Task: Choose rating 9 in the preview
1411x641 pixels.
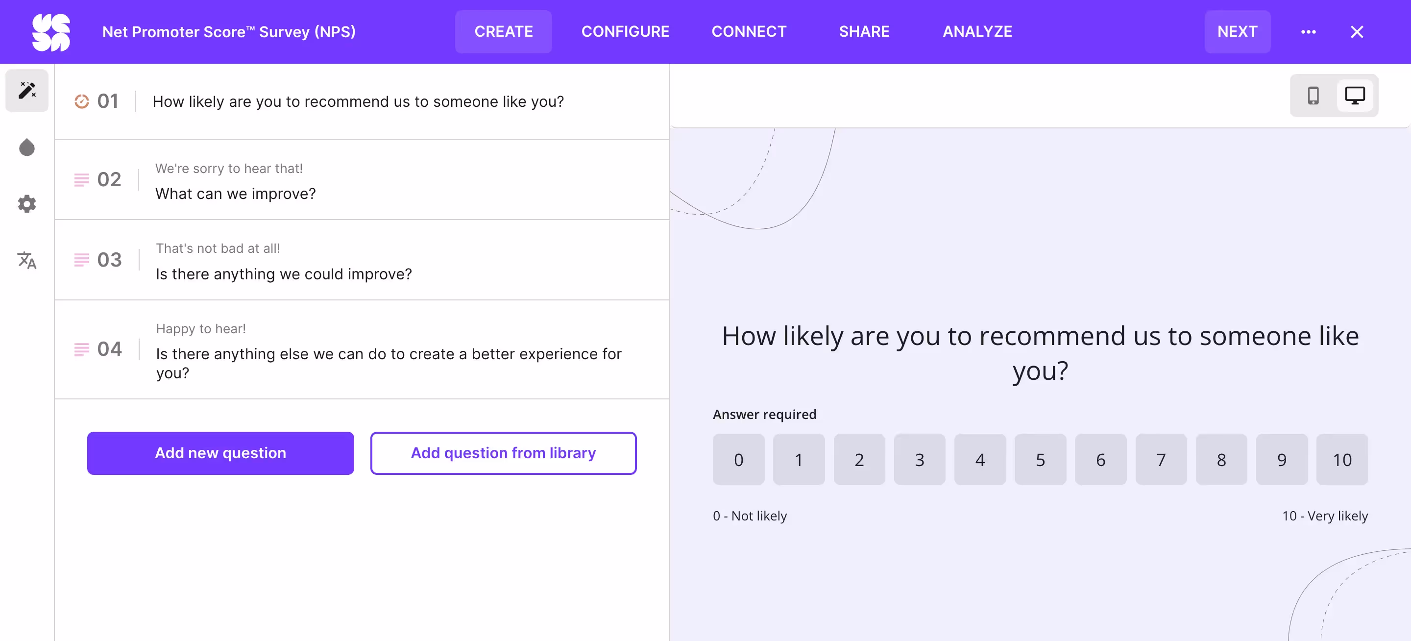Action: tap(1282, 459)
